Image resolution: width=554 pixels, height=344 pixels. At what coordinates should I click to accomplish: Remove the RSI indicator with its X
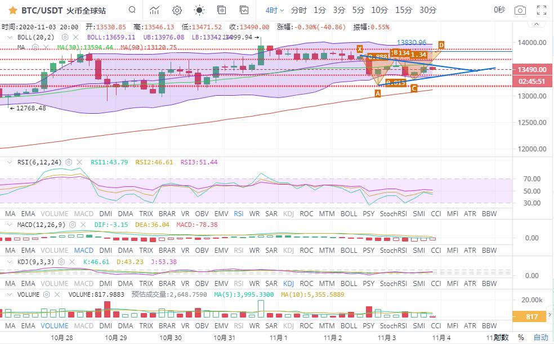[80, 162]
